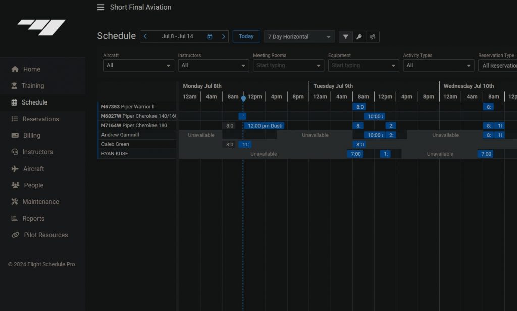Advance to next week with right arrow

223,37
